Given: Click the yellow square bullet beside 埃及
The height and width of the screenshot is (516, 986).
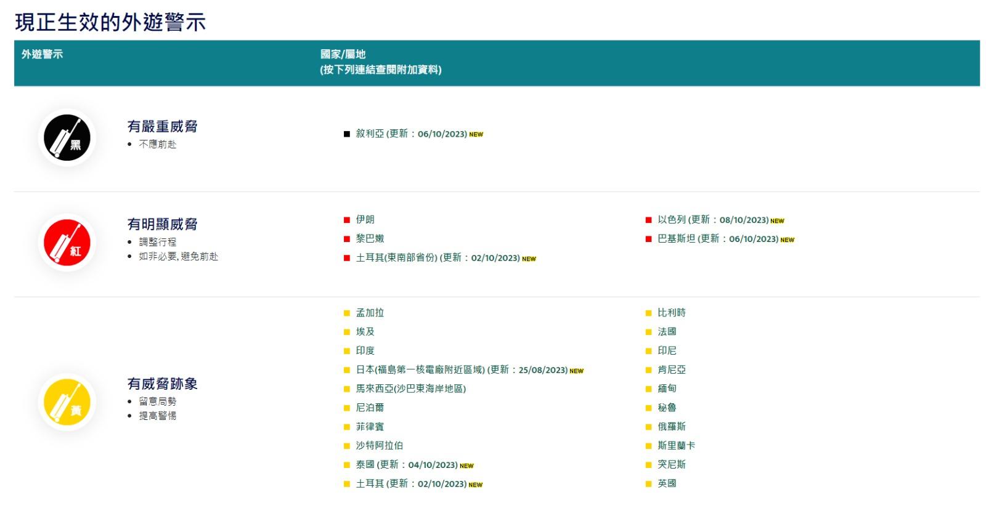Looking at the screenshot, I should click(x=346, y=332).
